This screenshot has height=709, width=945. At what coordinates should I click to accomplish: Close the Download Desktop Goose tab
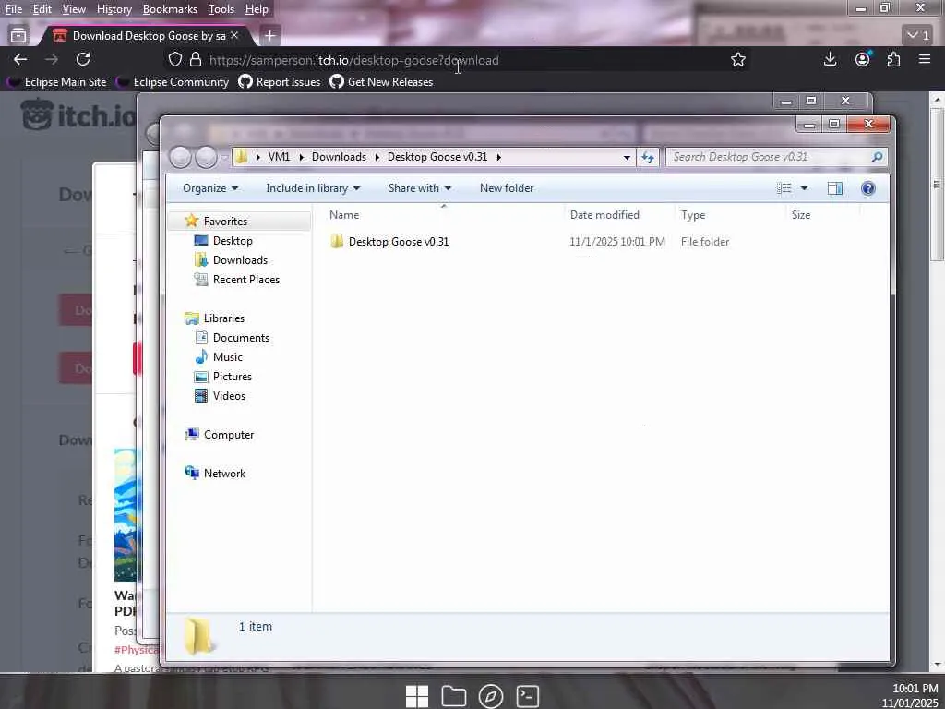tap(234, 36)
